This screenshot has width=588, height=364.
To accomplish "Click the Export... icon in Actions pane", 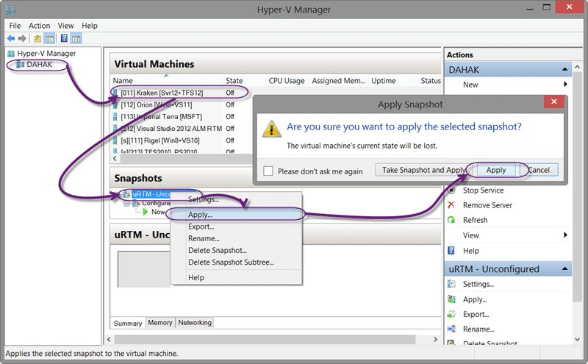I will tap(451, 314).
